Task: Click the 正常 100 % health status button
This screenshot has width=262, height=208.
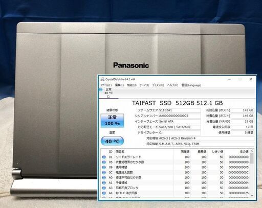Action: [112, 121]
